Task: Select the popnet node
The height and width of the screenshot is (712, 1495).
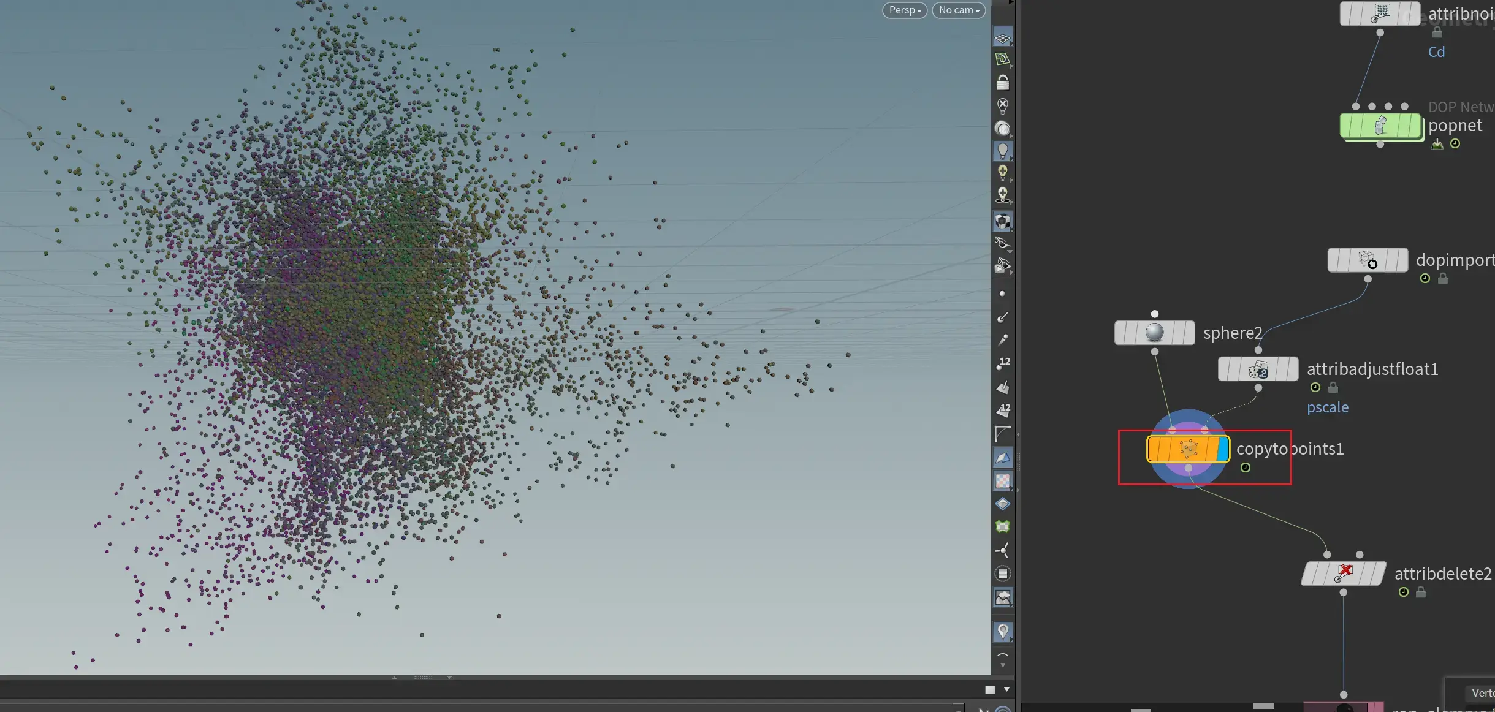Action: tap(1381, 126)
